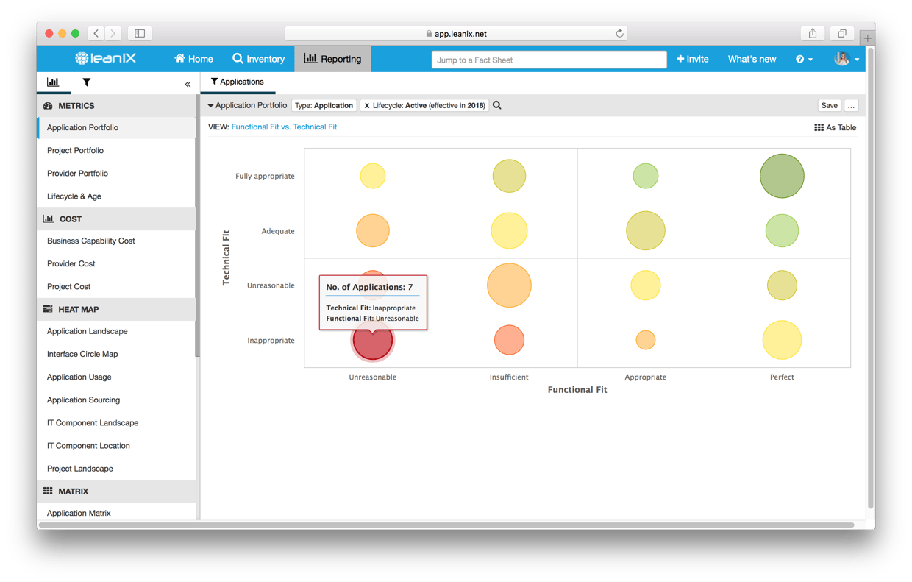This screenshot has width=912, height=582.
Task: Open the filter funnel tab in sidebar
Action: coord(86,83)
